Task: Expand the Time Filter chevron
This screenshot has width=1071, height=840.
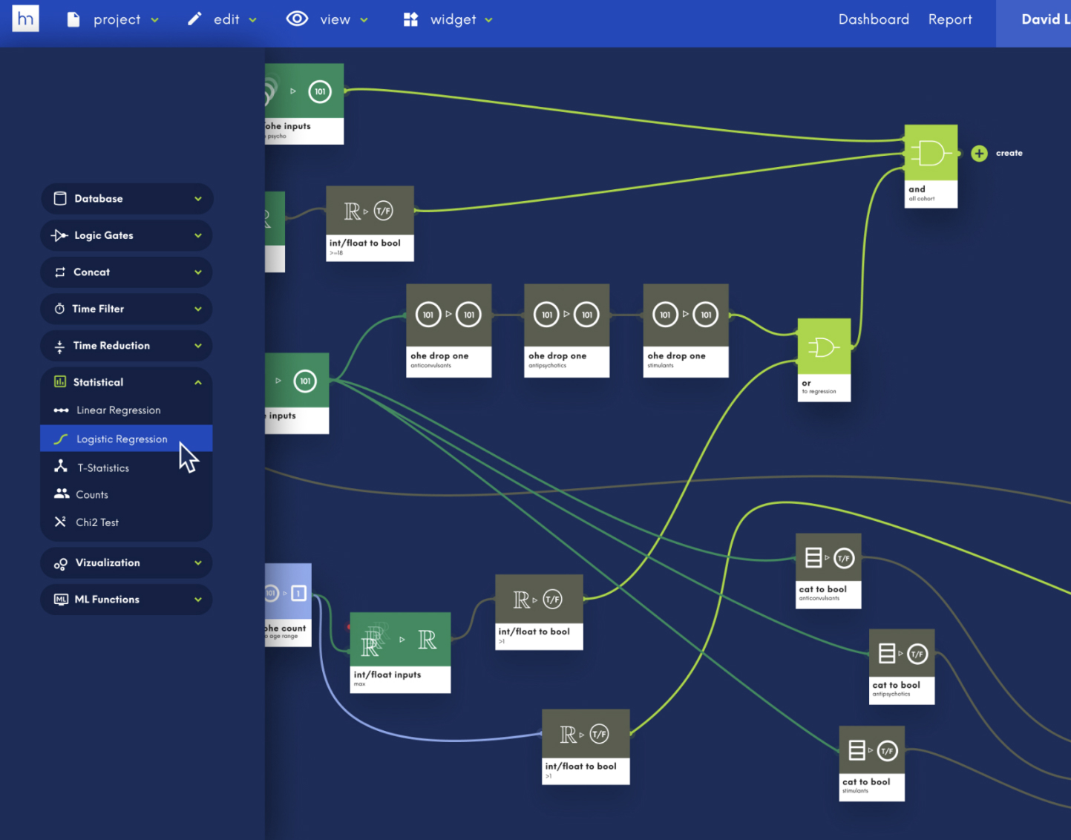Action: pos(198,309)
